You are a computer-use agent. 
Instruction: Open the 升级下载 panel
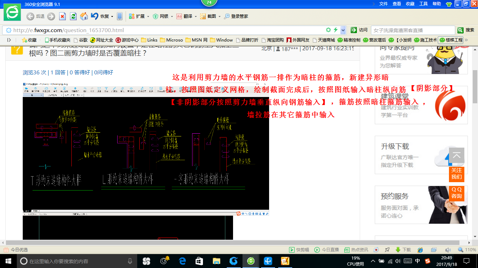pos(421,155)
